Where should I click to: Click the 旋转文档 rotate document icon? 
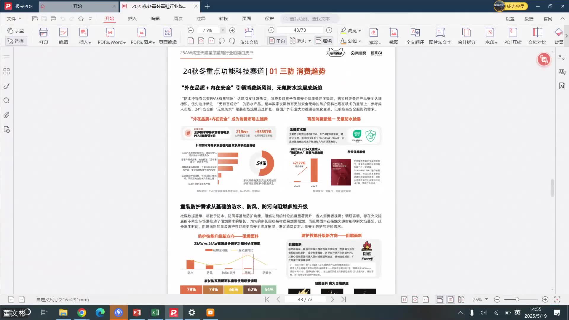point(249,36)
